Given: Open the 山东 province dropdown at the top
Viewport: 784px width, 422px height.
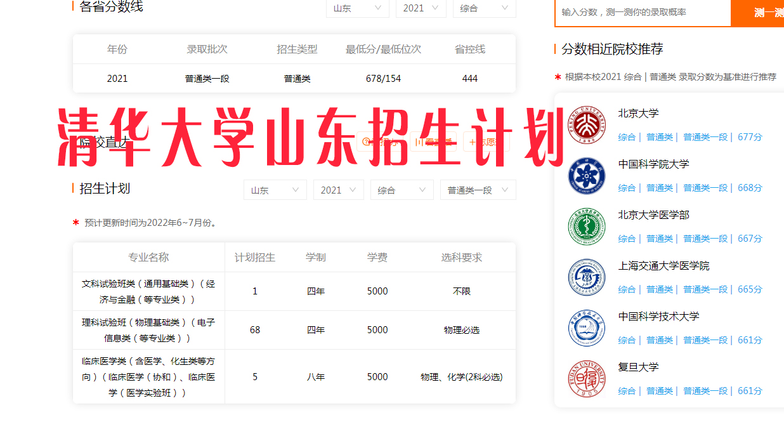Looking at the screenshot, I should pos(357,9).
